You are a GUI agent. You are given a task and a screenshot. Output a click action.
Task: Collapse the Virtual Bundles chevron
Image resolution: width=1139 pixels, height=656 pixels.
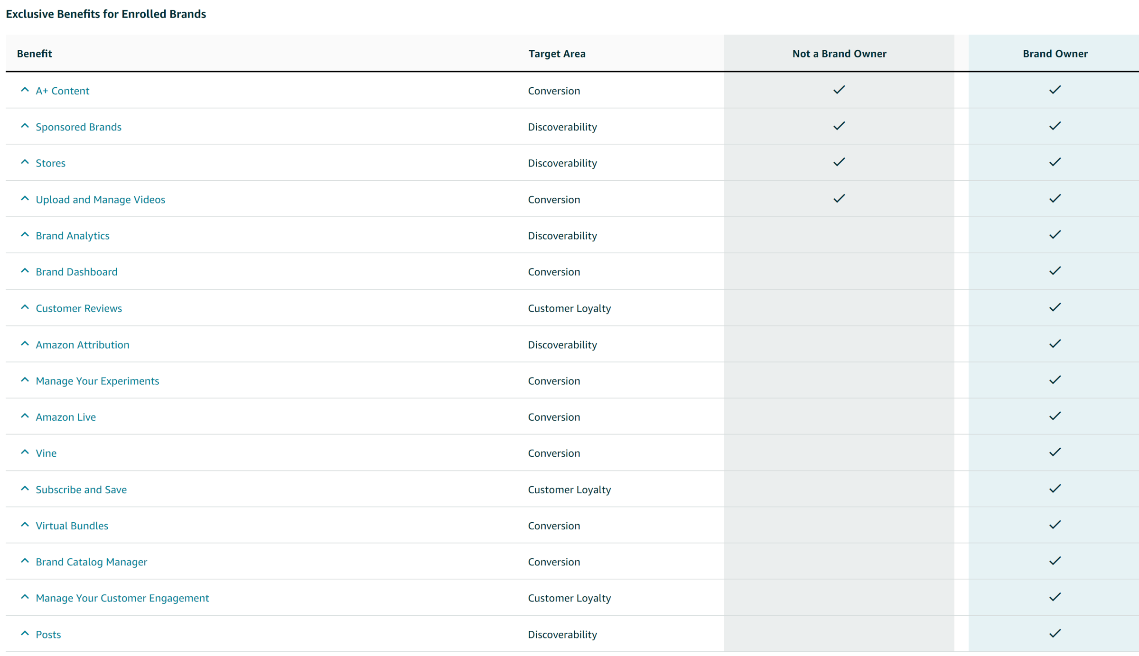pos(25,524)
